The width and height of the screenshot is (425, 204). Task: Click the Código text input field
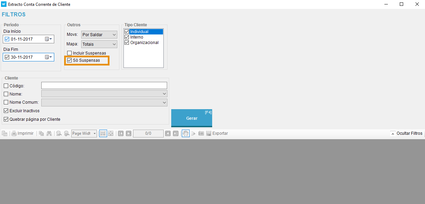pyautogui.click(x=104, y=86)
